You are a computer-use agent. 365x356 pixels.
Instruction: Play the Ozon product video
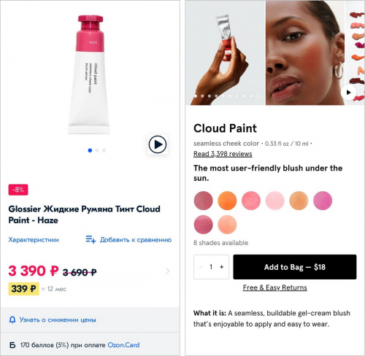pos(158,144)
